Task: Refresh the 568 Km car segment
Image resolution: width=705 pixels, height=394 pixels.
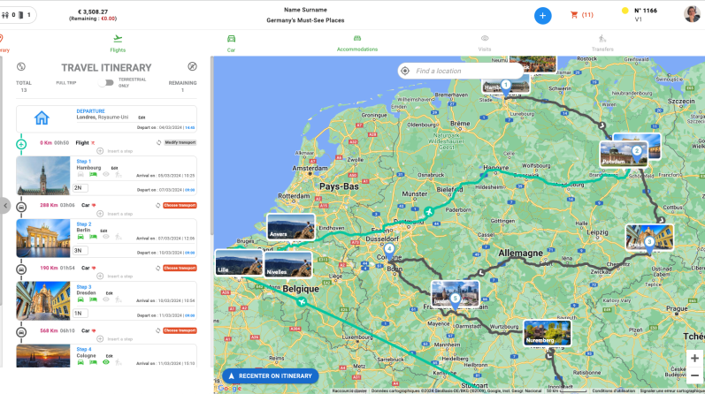Action: point(157,330)
